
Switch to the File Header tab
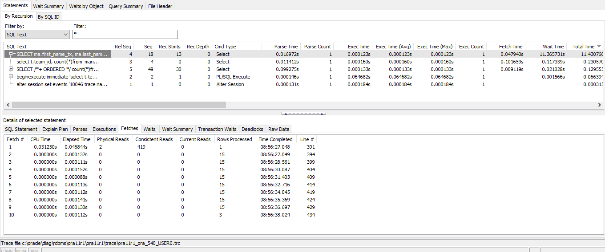[x=160, y=6]
